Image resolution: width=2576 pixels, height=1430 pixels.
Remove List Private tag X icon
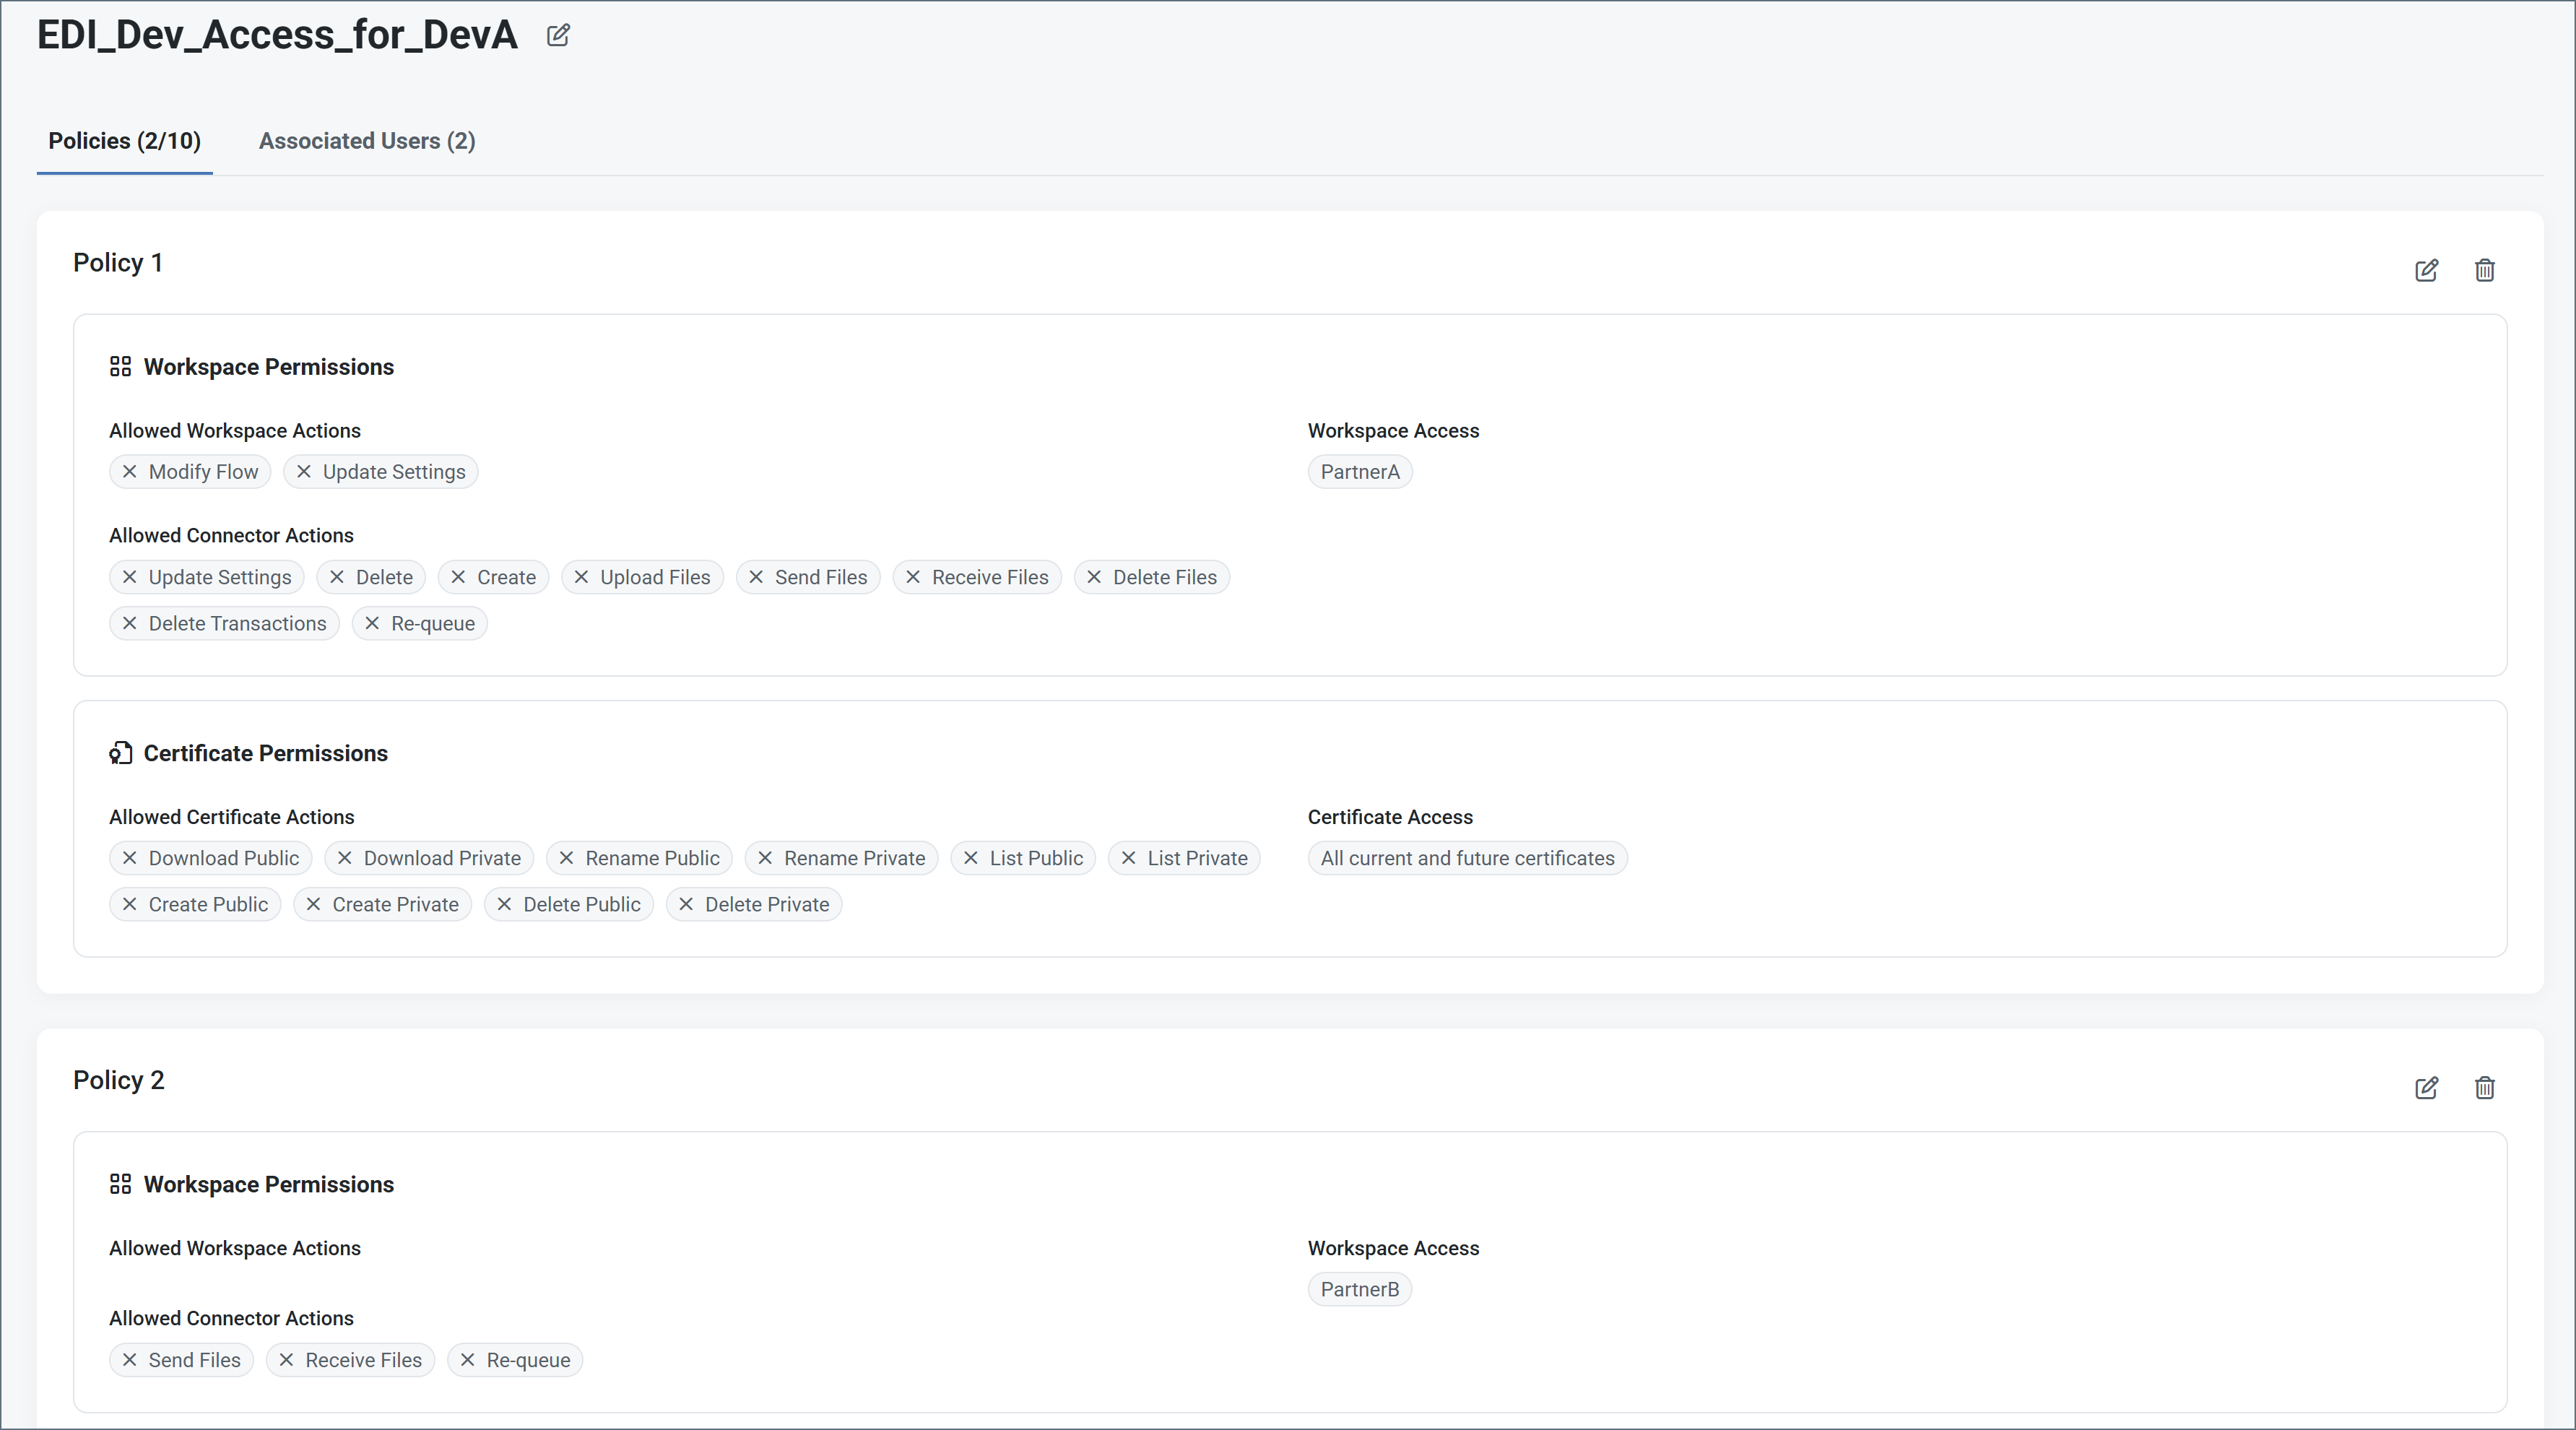click(1129, 858)
